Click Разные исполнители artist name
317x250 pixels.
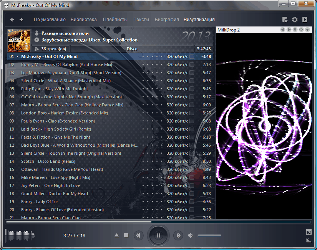[65, 33]
